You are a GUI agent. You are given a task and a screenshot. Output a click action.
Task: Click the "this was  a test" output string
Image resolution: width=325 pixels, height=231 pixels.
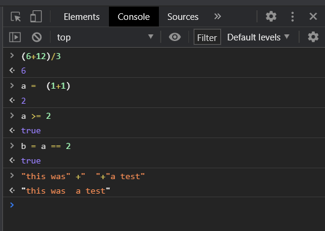click(66, 191)
